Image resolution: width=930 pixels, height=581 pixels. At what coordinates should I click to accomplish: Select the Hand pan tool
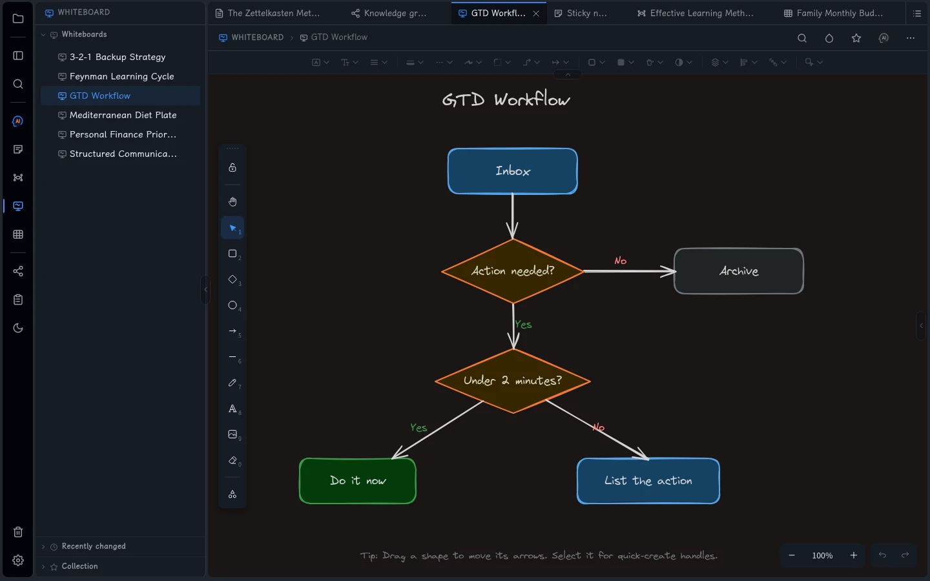click(x=232, y=202)
